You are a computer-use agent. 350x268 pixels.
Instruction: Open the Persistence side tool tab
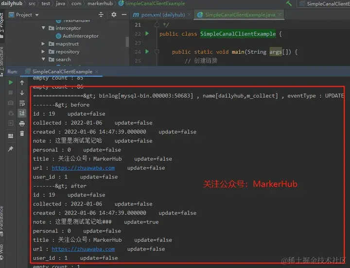tap(2, 221)
